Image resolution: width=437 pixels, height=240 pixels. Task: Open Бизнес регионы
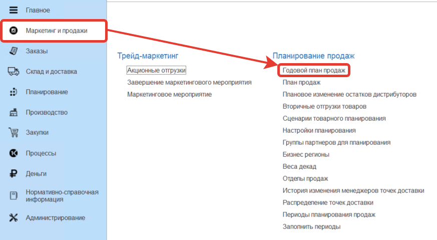(306, 154)
